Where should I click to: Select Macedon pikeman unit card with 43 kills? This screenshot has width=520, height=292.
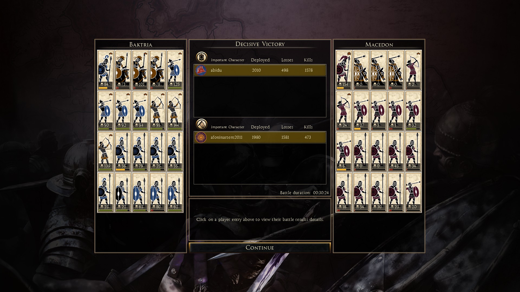click(396, 151)
